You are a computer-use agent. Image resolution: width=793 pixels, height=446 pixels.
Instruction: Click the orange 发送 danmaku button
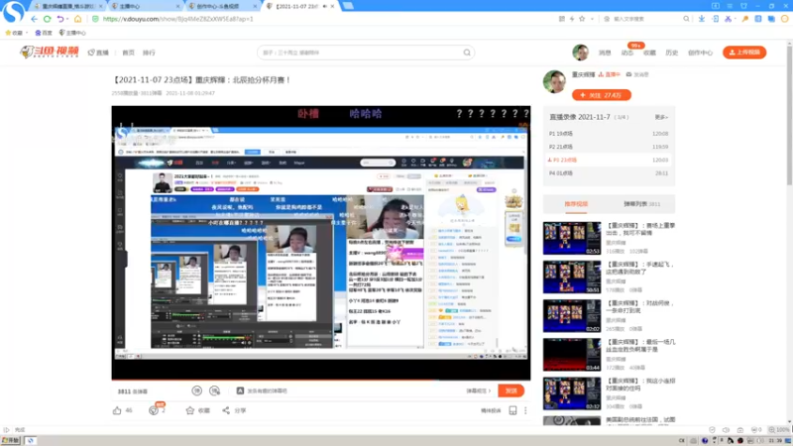point(510,390)
